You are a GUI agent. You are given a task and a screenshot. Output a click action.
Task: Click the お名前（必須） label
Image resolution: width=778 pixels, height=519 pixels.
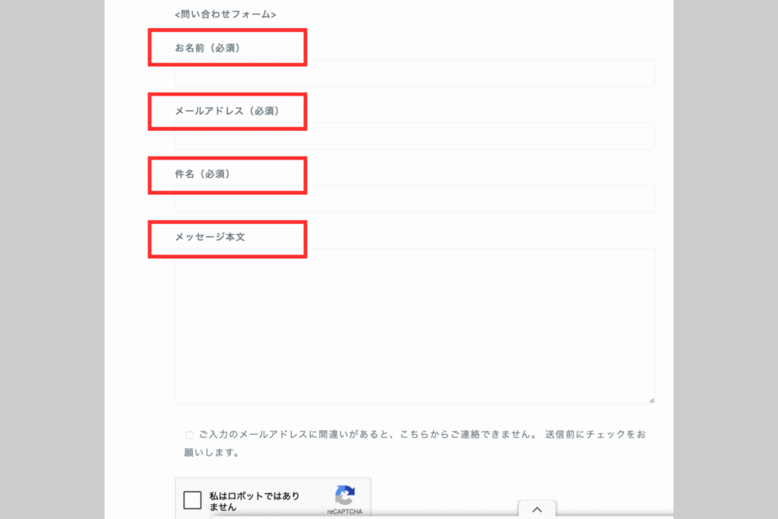pyautogui.click(x=208, y=48)
